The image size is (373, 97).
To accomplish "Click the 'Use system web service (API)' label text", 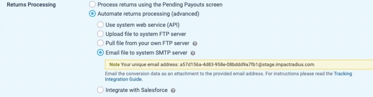I will click(142, 25).
